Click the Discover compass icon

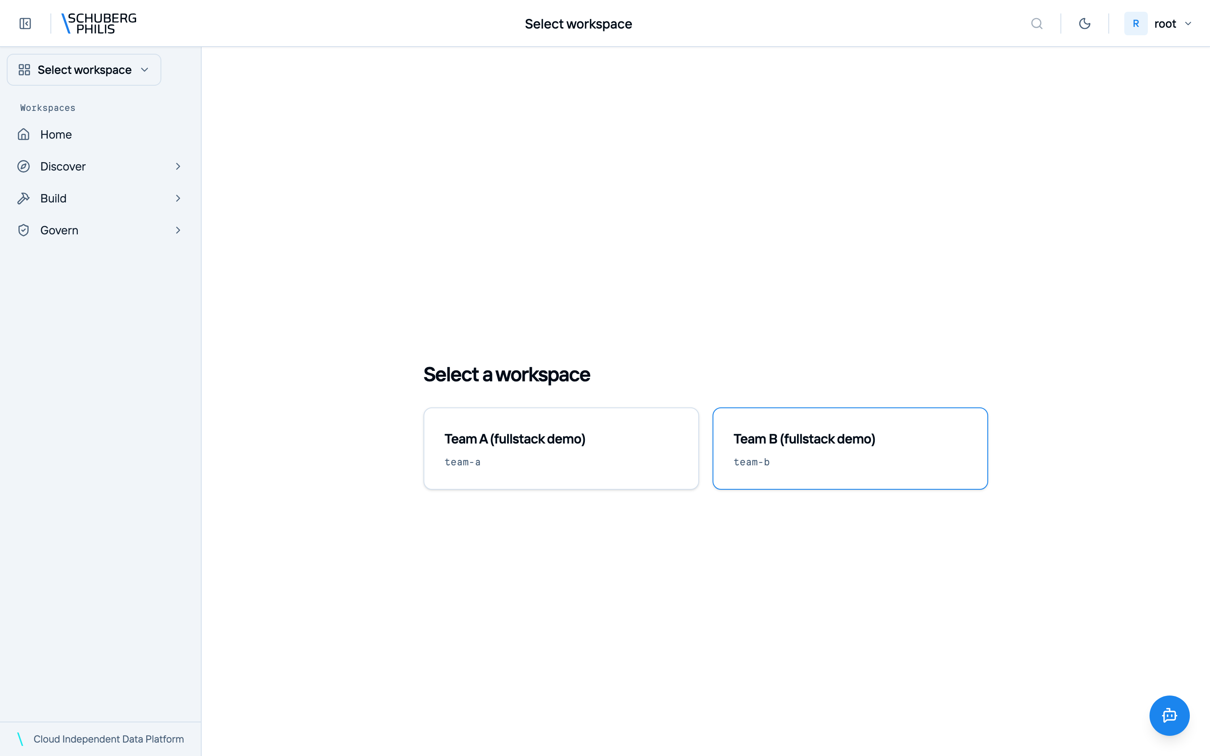[24, 166]
